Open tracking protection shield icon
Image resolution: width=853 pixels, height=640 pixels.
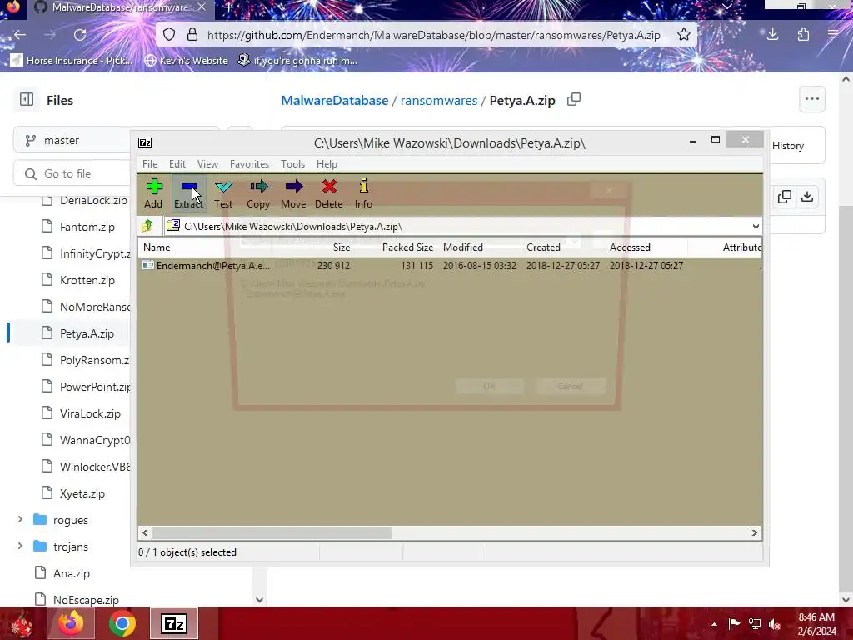point(169,35)
